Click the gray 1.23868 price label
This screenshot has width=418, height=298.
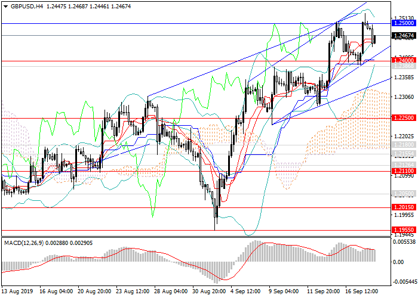coord(404,66)
